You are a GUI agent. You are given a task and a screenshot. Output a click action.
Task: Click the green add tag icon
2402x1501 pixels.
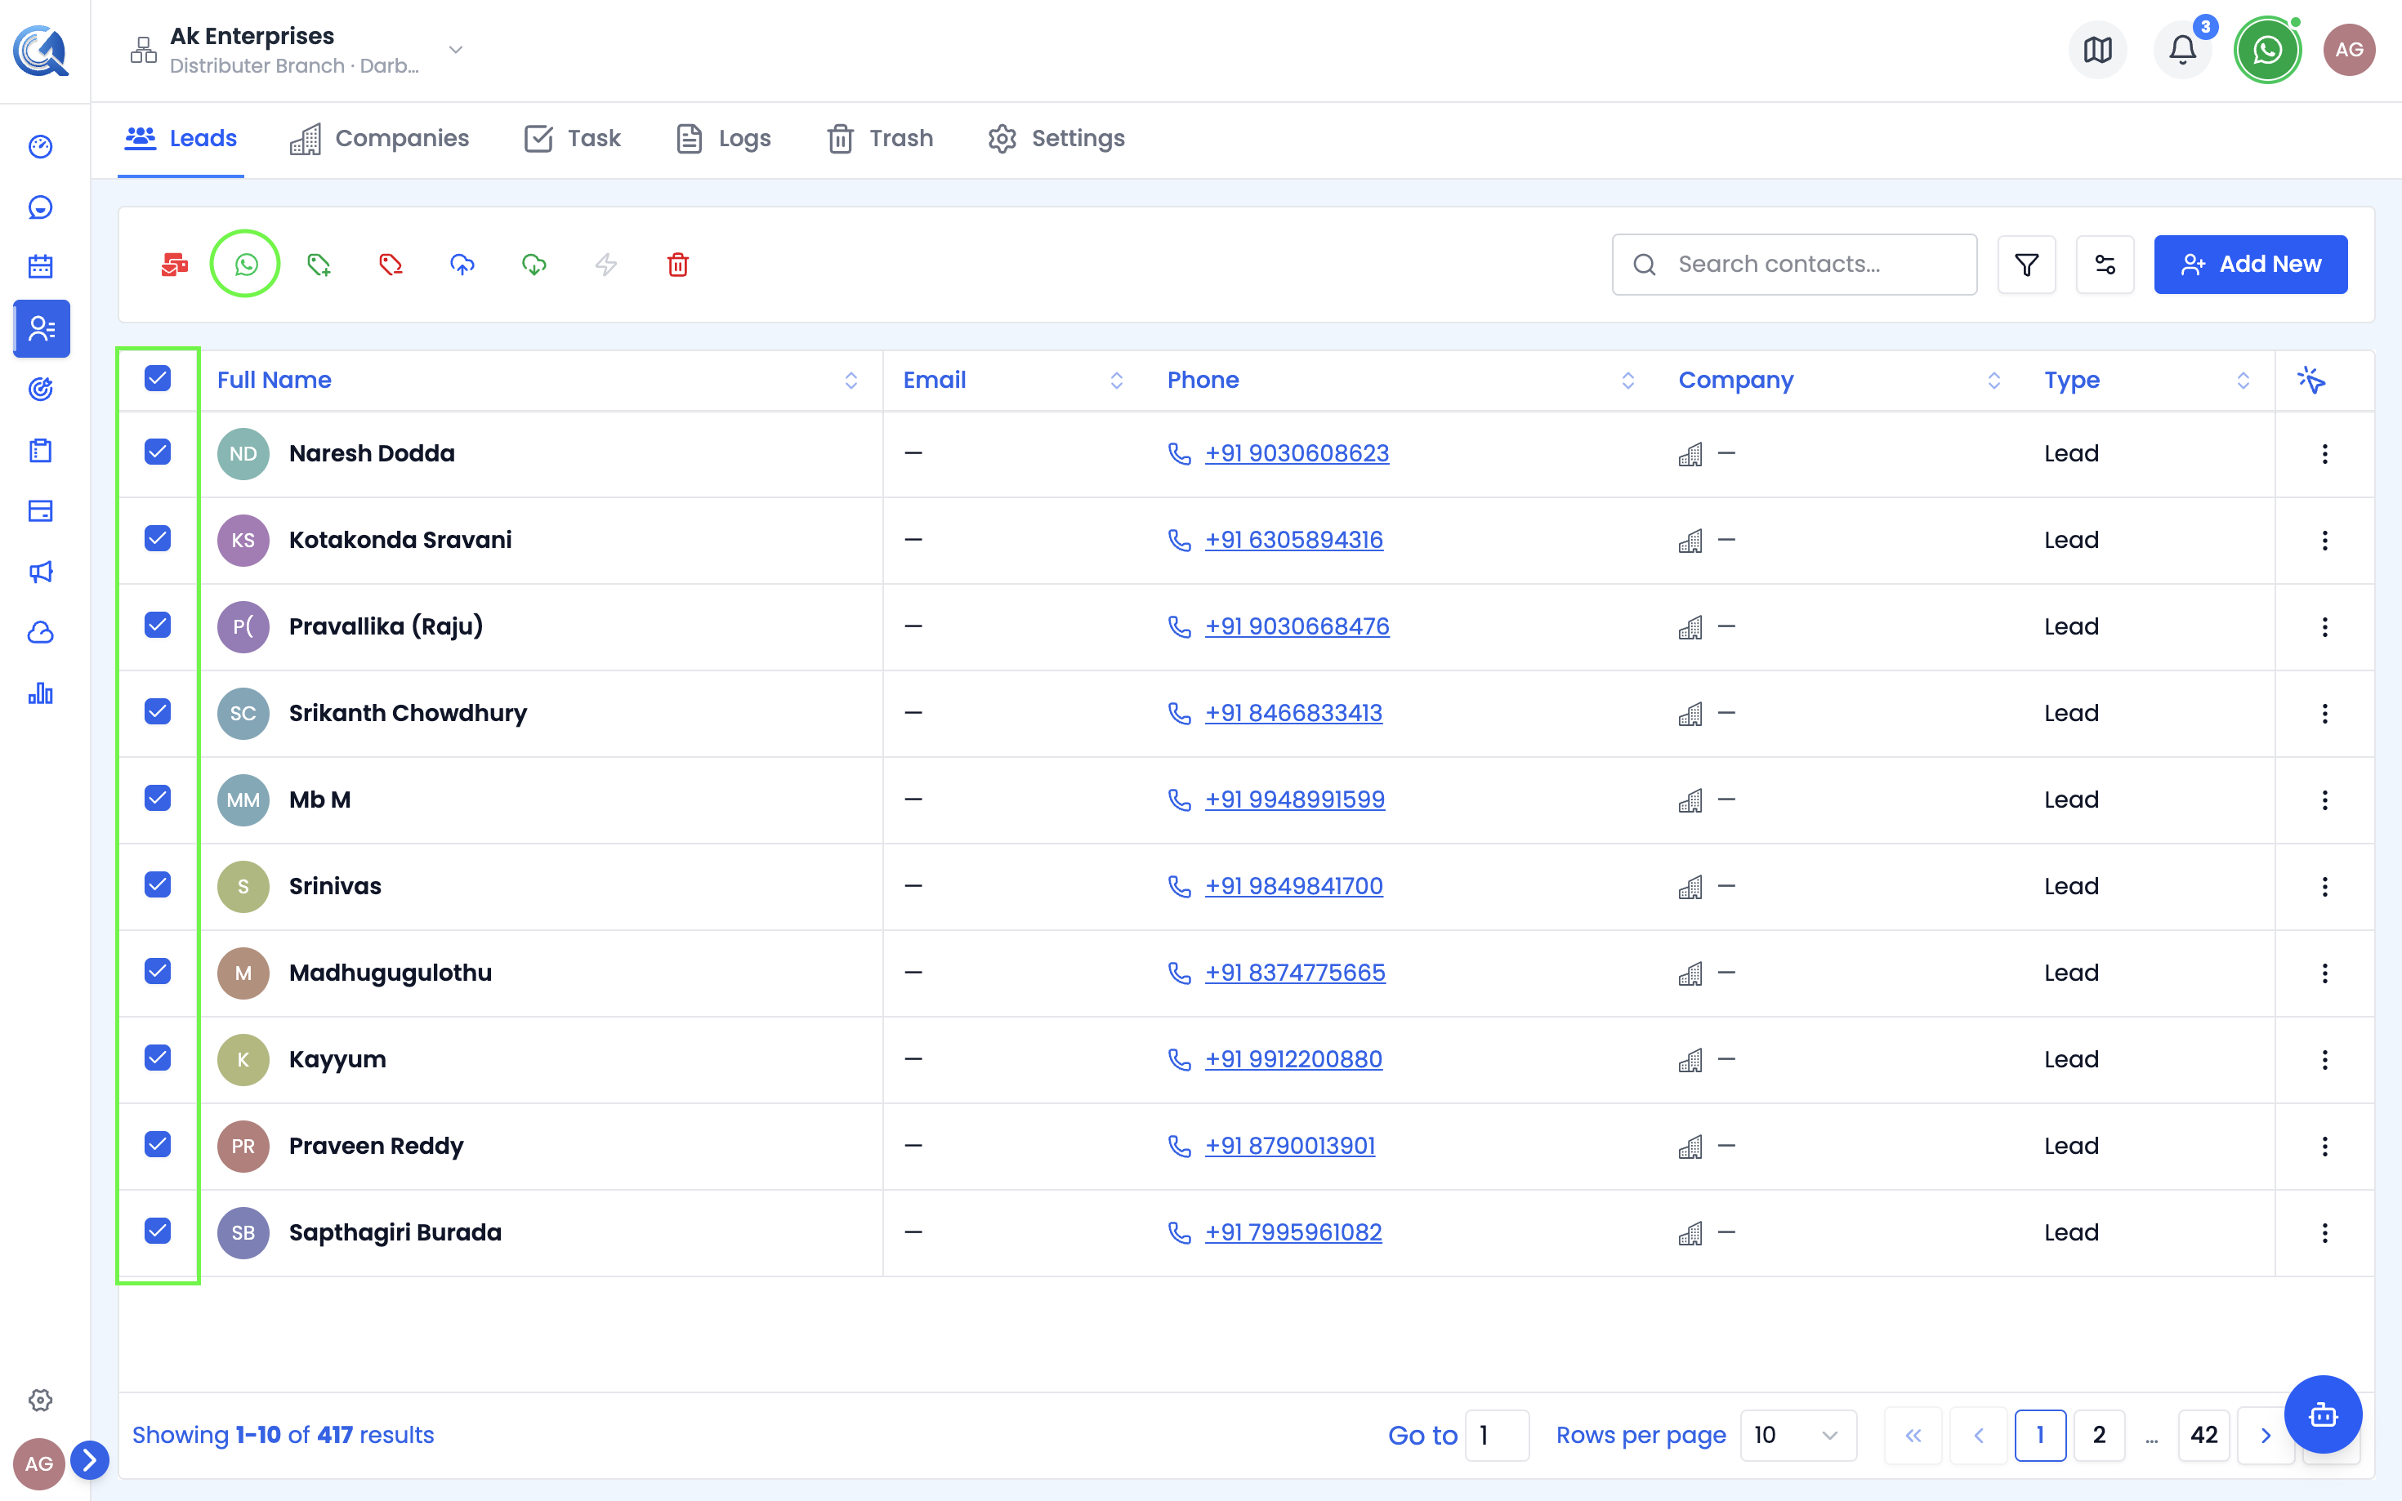[x=319, y=264]
